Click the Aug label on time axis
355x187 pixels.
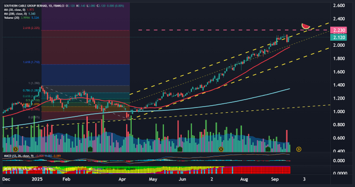pyautogui.click(x=242, y=179)
